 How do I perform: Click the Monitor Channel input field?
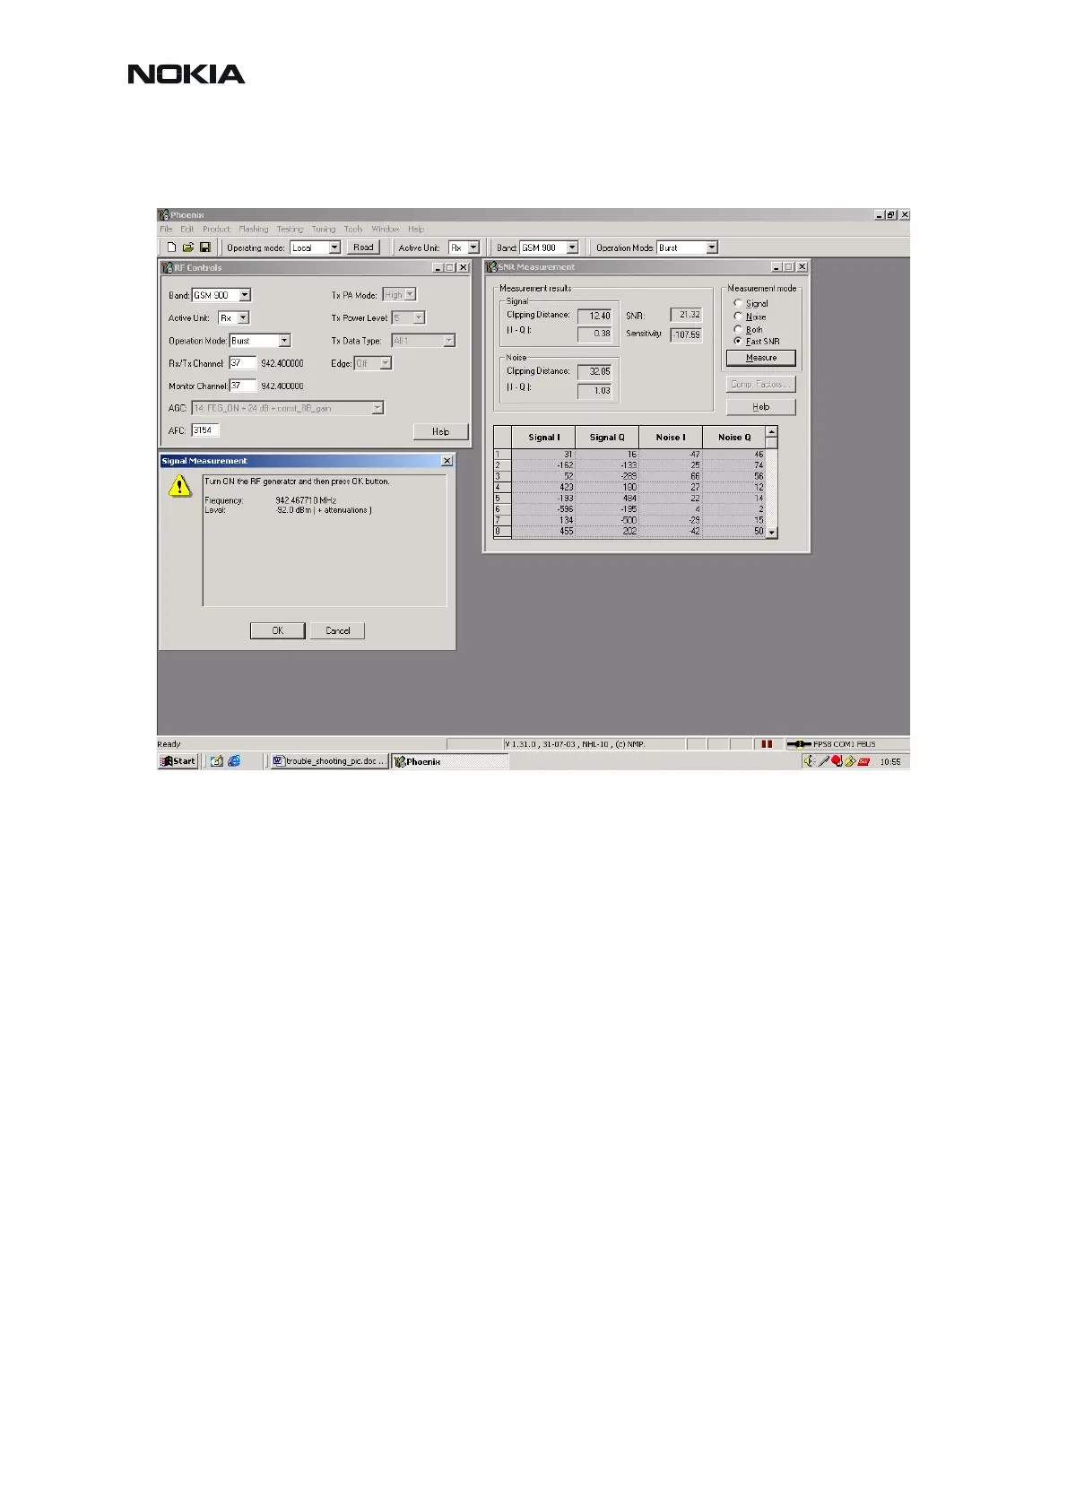tap(243, 386)
